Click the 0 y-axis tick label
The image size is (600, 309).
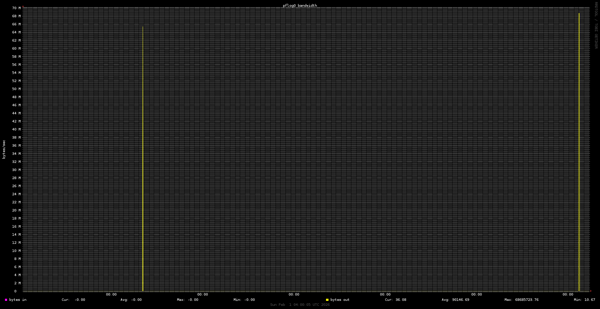tap(15, 291)
